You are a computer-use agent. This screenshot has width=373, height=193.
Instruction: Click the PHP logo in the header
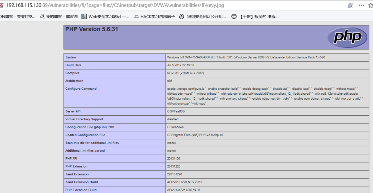click(348, 37)
